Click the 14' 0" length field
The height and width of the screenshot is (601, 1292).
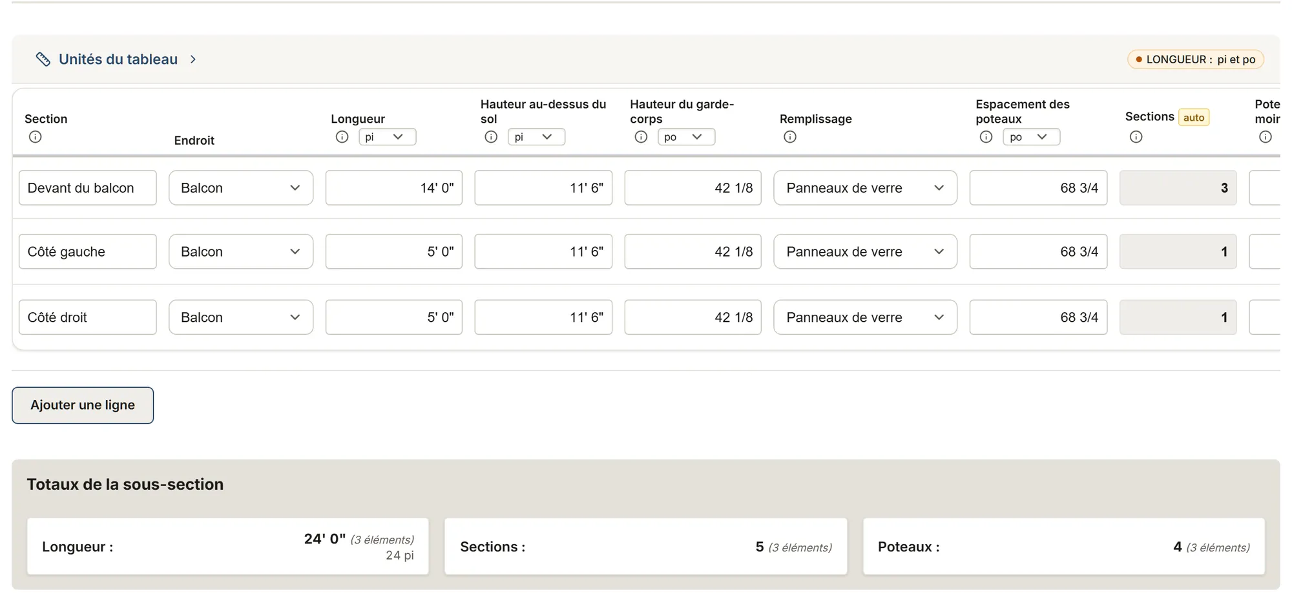[x=394, y=188]
